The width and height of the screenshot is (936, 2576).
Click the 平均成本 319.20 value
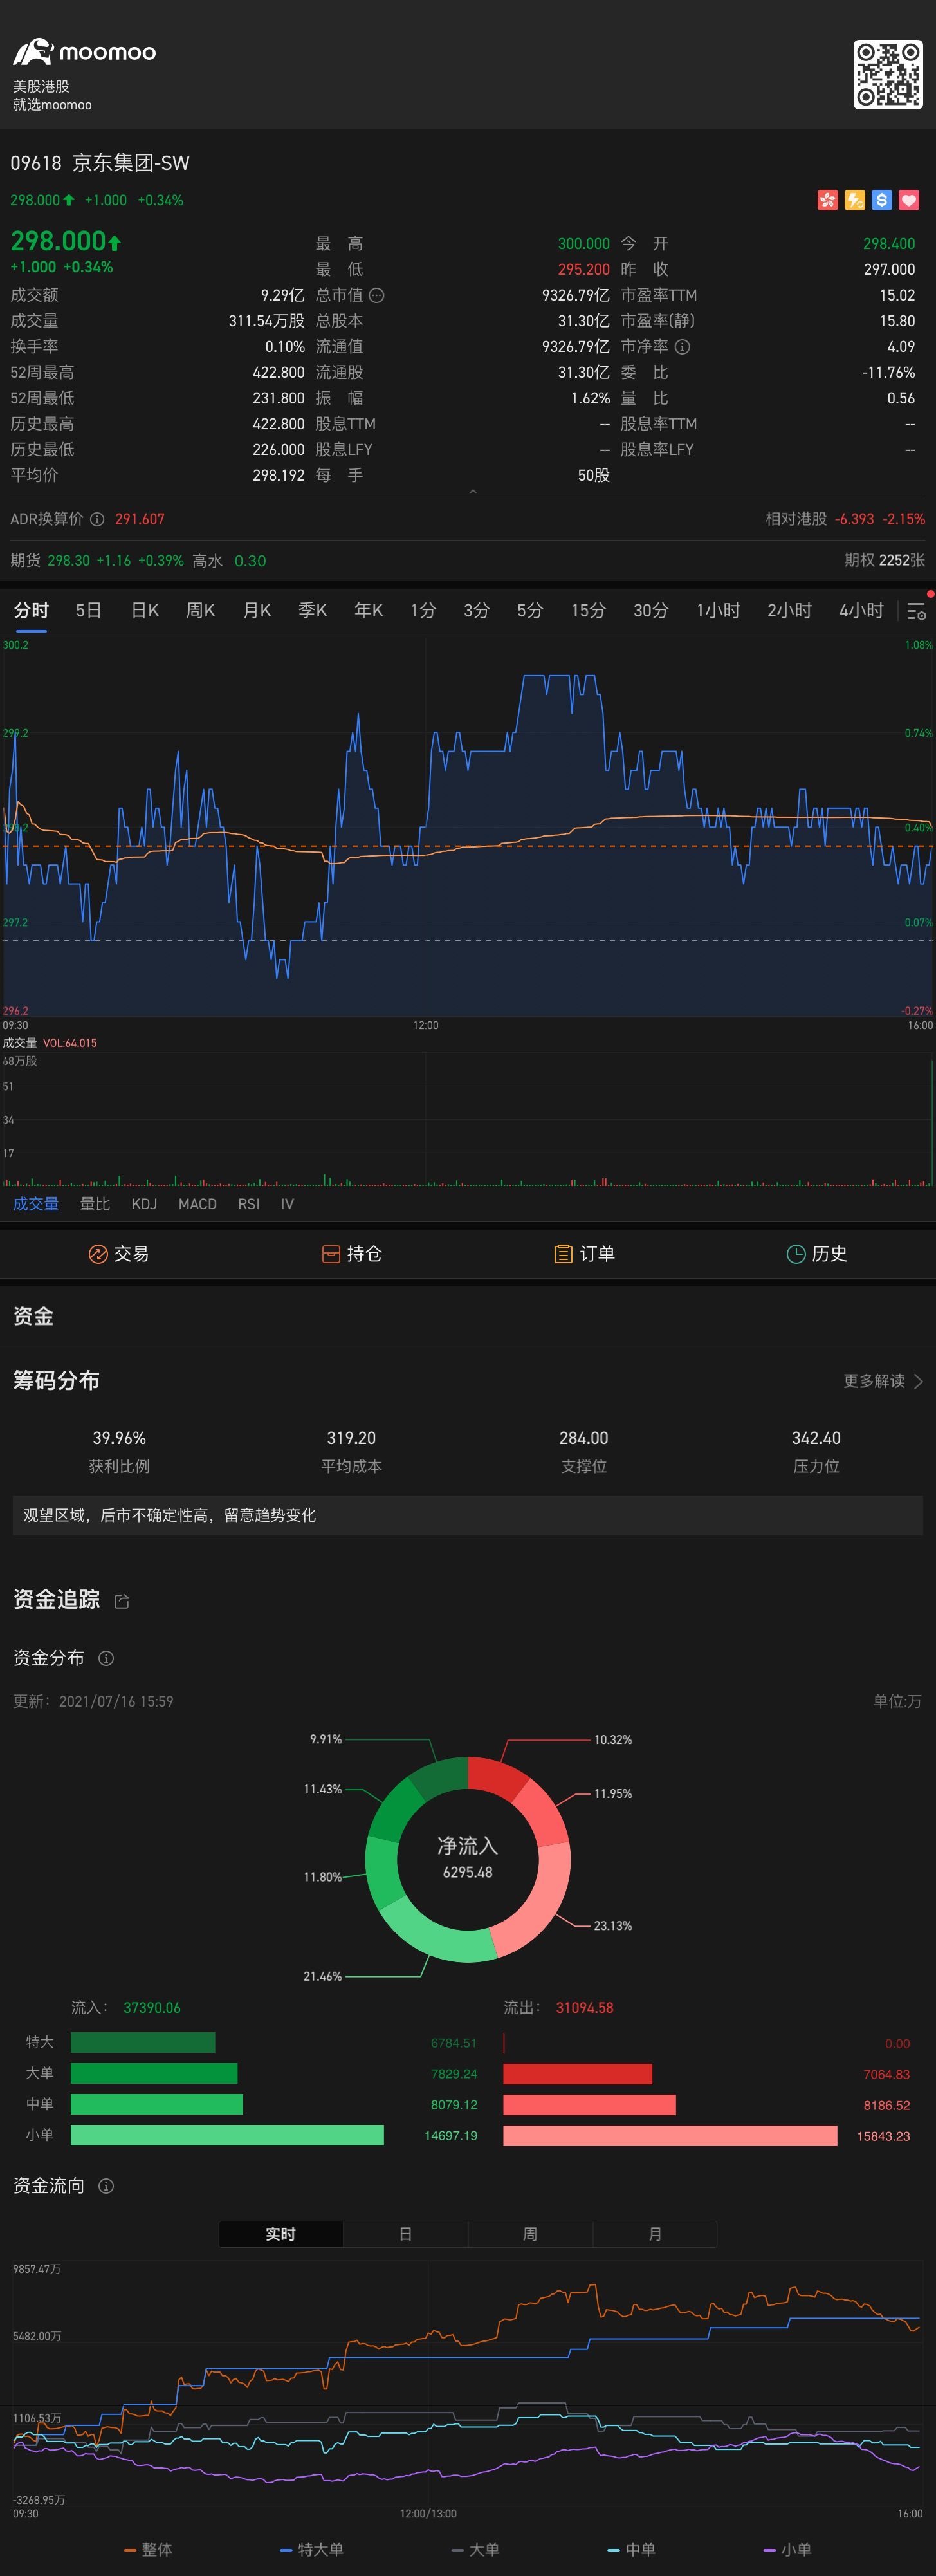click(351, 1438)
